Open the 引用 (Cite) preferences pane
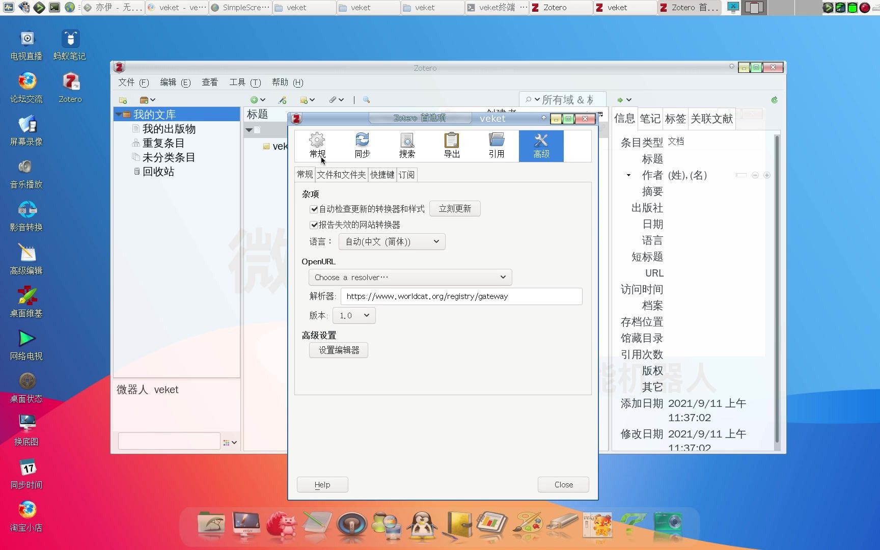 497,146
